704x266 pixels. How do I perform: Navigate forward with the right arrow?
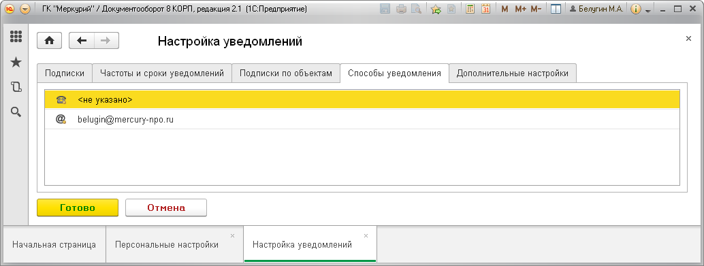point(106,40)
